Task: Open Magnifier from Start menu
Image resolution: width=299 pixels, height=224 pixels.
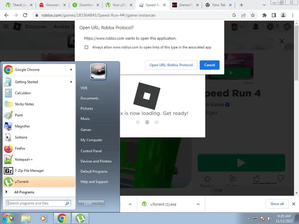Action: tap(39, 126)
